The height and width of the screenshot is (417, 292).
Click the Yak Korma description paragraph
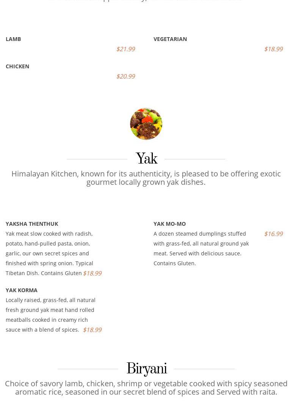point(50,315)
